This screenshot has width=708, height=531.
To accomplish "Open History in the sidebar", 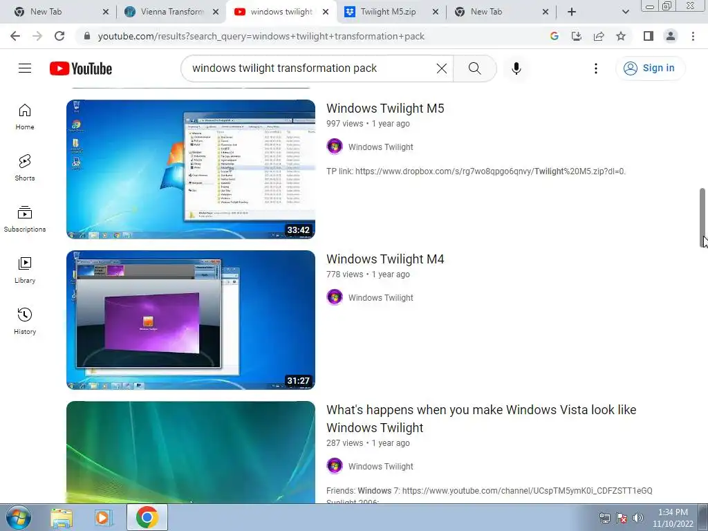I will coord(25,321).
